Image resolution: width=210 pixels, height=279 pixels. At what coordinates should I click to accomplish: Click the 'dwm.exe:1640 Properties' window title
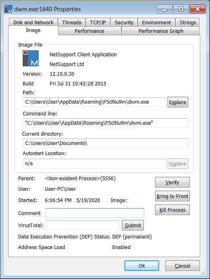[47, 9]
